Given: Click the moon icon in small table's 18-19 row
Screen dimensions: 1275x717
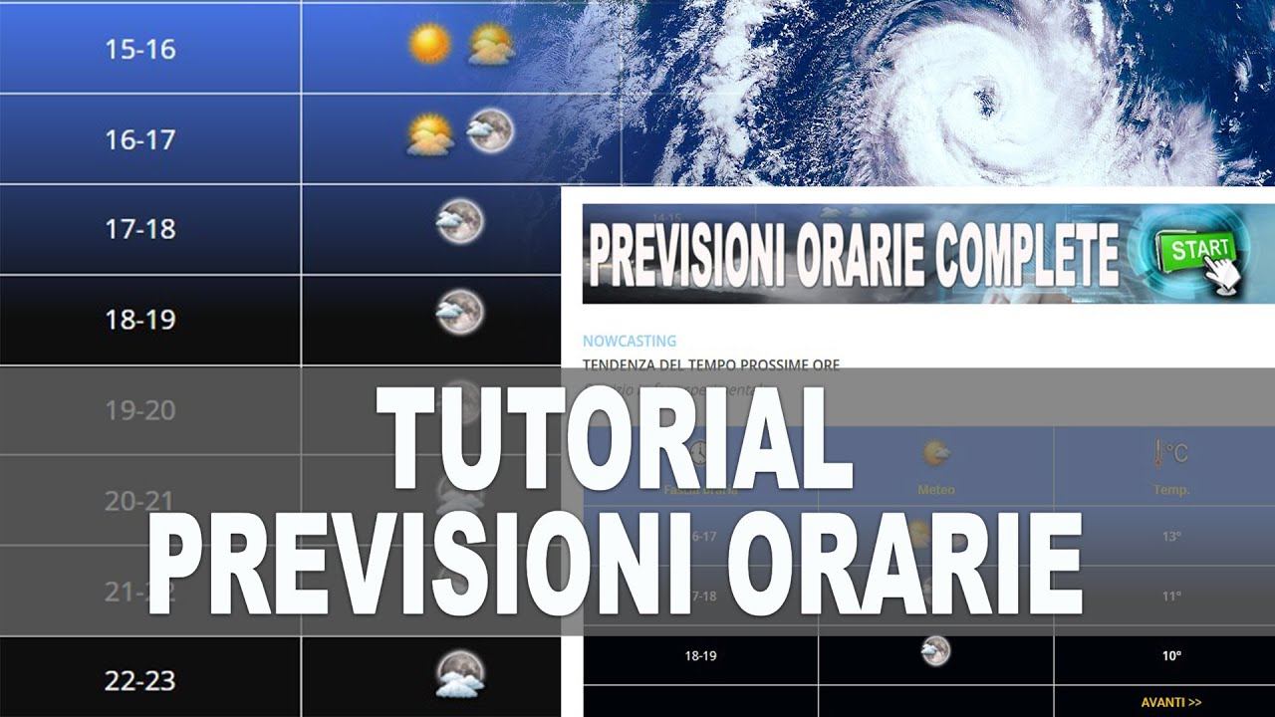Looking at the screenshot, I should click(x=935, y=651).
